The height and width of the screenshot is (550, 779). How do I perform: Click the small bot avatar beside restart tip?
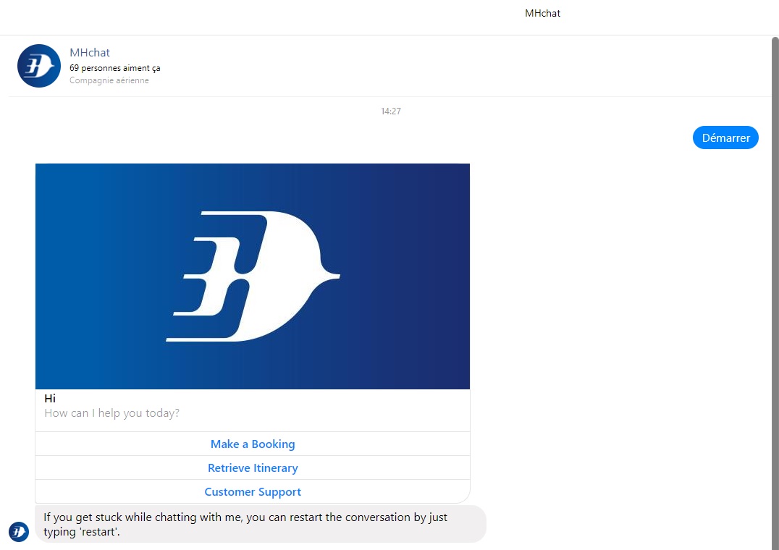point(18,531)
